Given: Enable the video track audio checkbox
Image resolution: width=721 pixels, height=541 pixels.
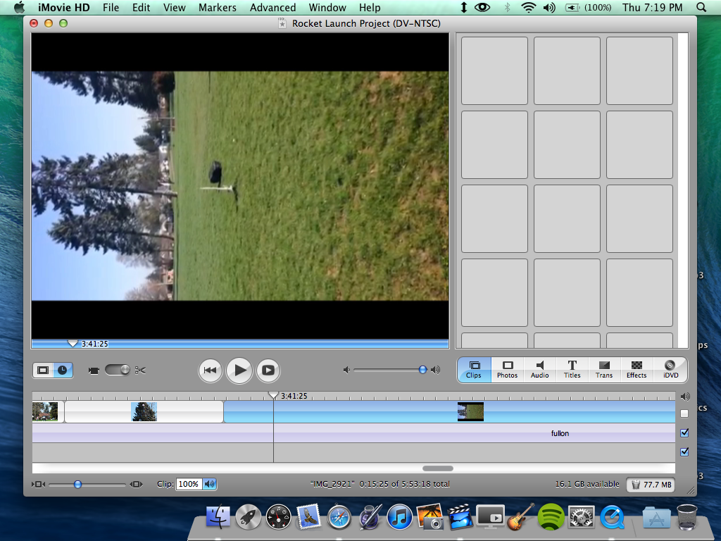Looking at the screenshot, I should click(x=684, y=413).
